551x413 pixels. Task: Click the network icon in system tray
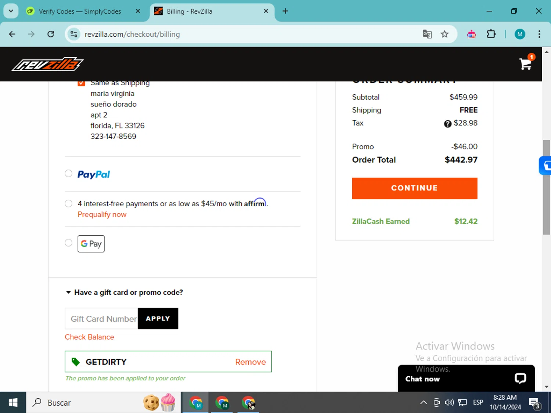point(462,402)
